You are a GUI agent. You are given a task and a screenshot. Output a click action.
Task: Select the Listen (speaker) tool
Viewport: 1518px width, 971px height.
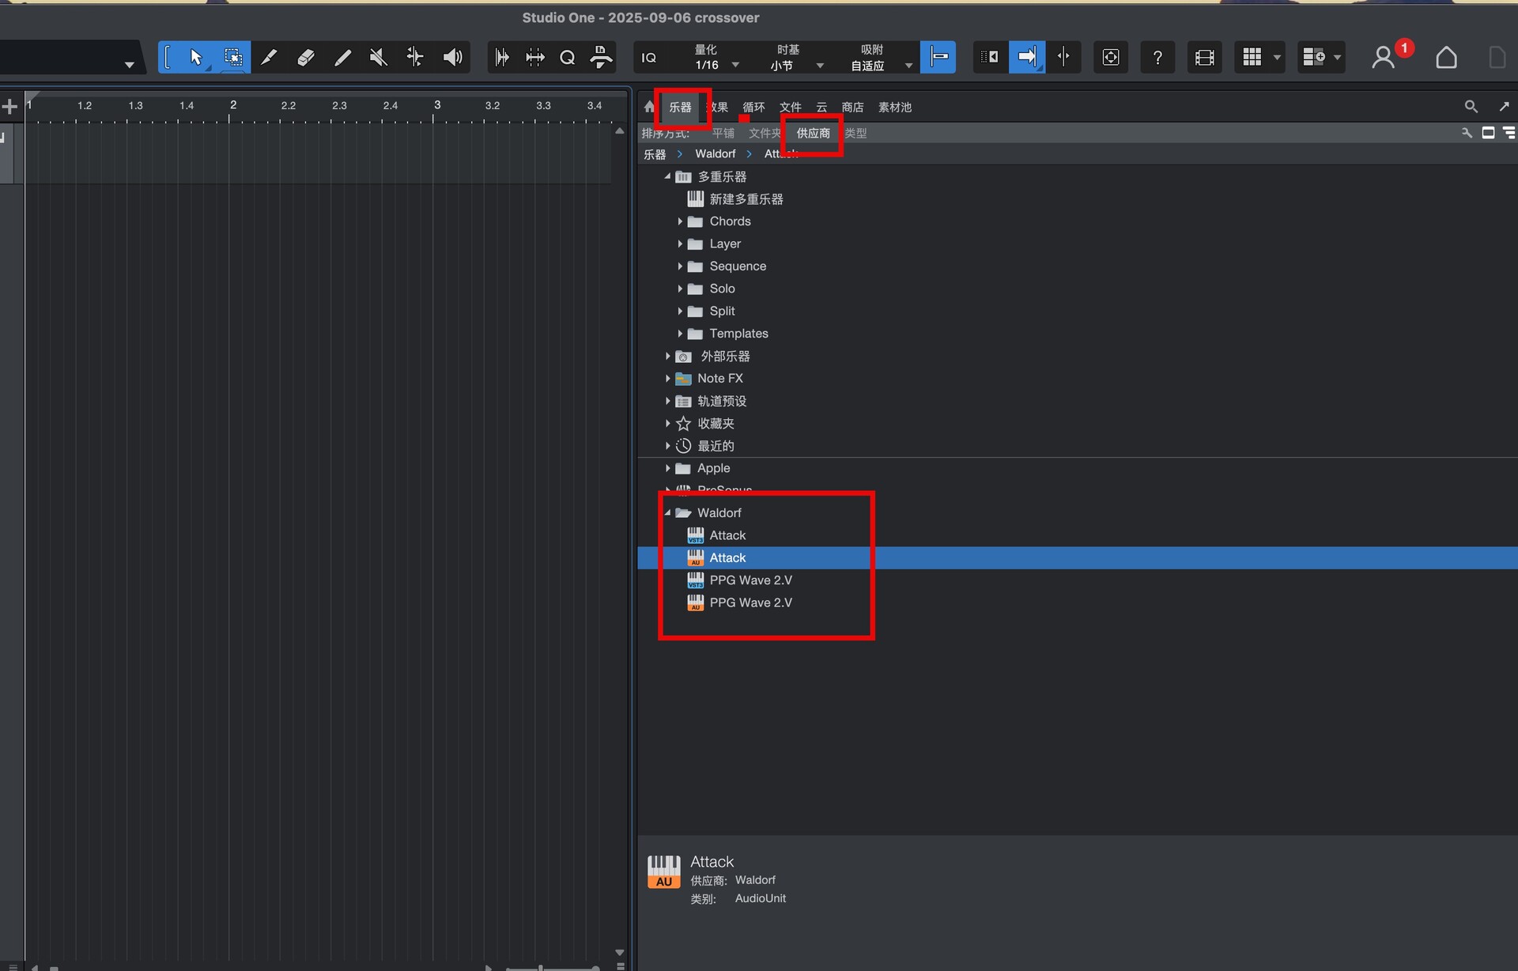pos(452,57)
